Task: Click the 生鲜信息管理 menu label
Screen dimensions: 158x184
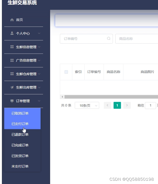Action: 26,47
